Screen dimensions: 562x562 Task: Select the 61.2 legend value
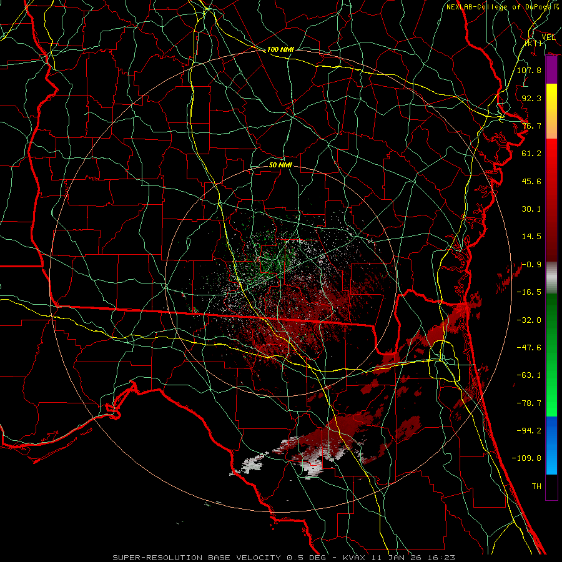[x=531, y=154]
